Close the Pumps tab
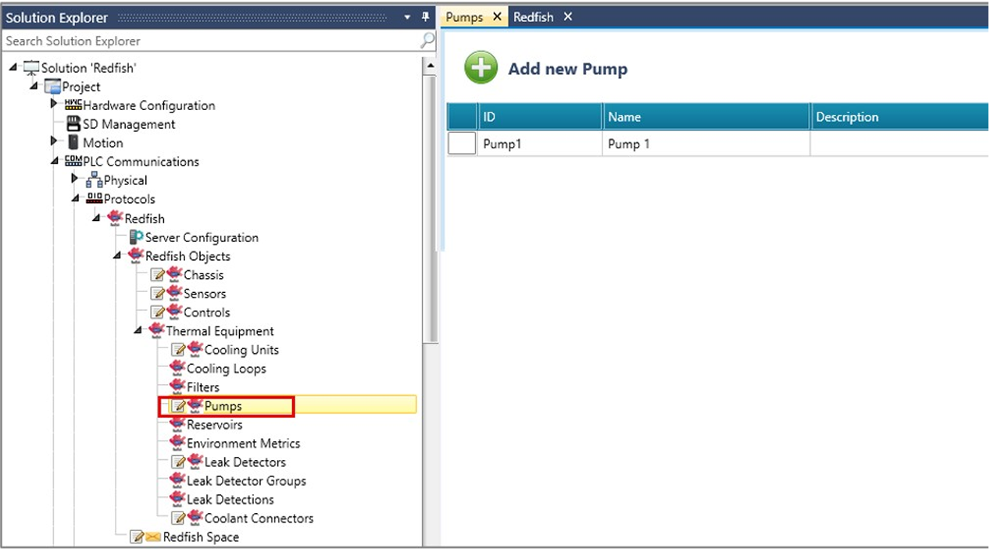Image resolution: width=990 pixels, height=549 pixels. [497, 17]
